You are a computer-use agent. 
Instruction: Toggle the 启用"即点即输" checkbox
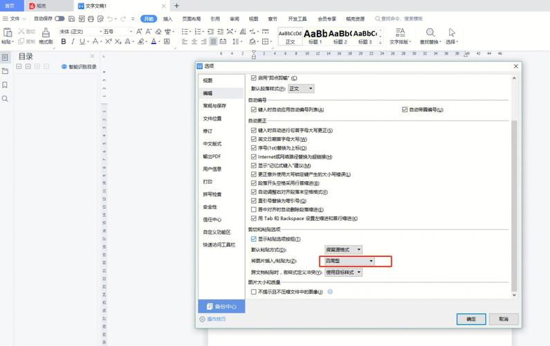point(254,78)
